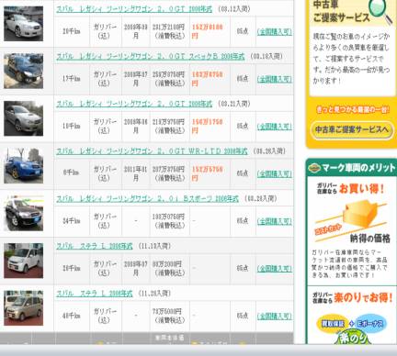The image size is (397, 356).
Task: Open the beige Stella L thumbnail
Action: [24, 308]
